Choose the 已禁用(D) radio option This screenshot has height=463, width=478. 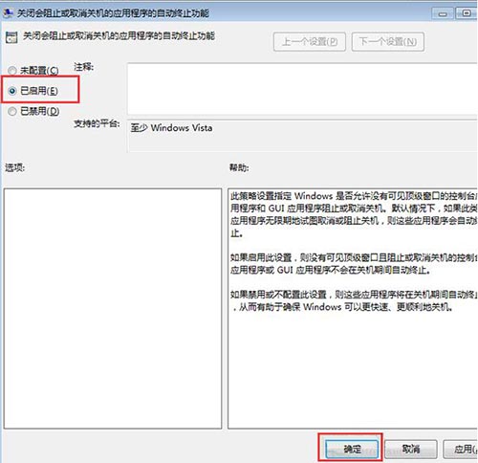pyautogui.click(x=12, y=111)
